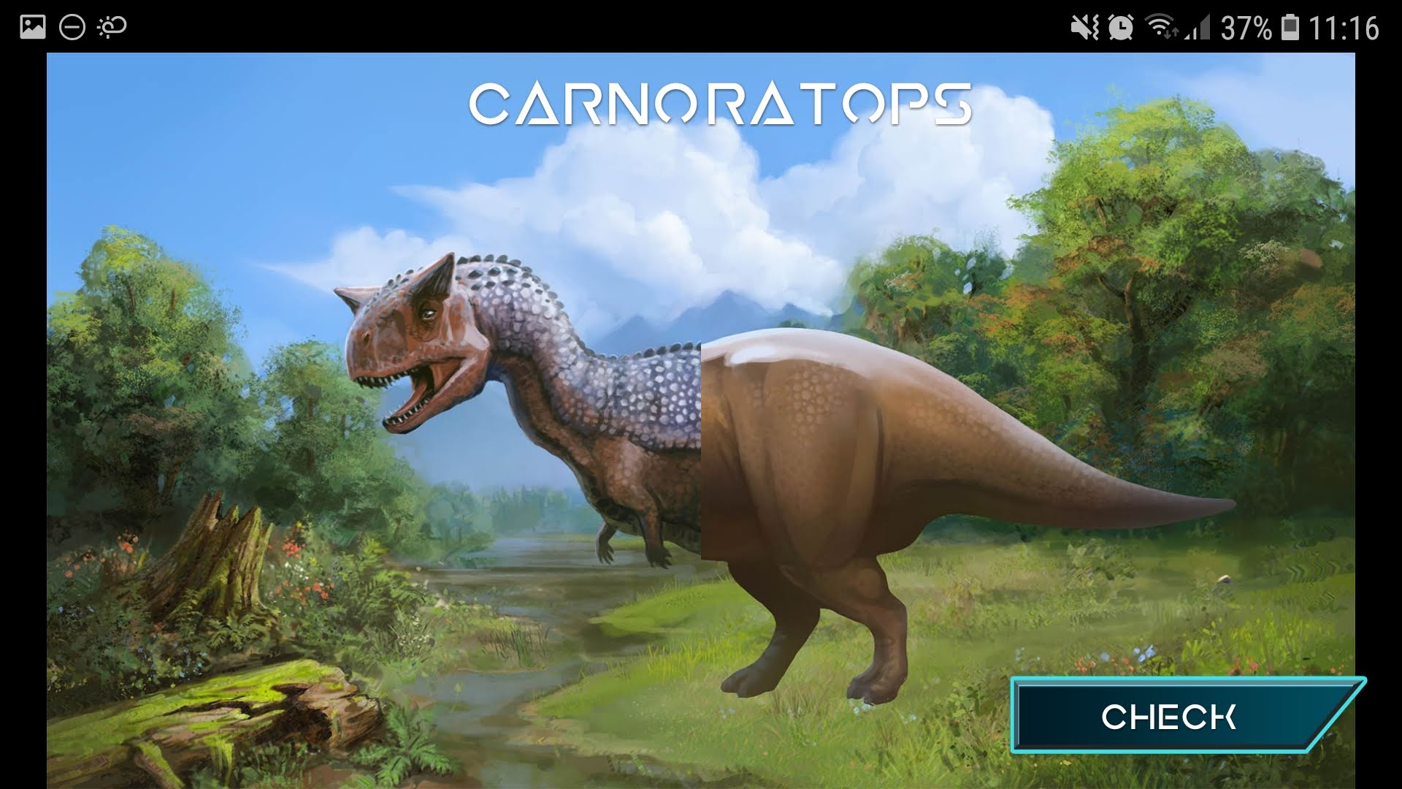
Task: Tap the 37% battery percentage text
Action: [1246, 28]
